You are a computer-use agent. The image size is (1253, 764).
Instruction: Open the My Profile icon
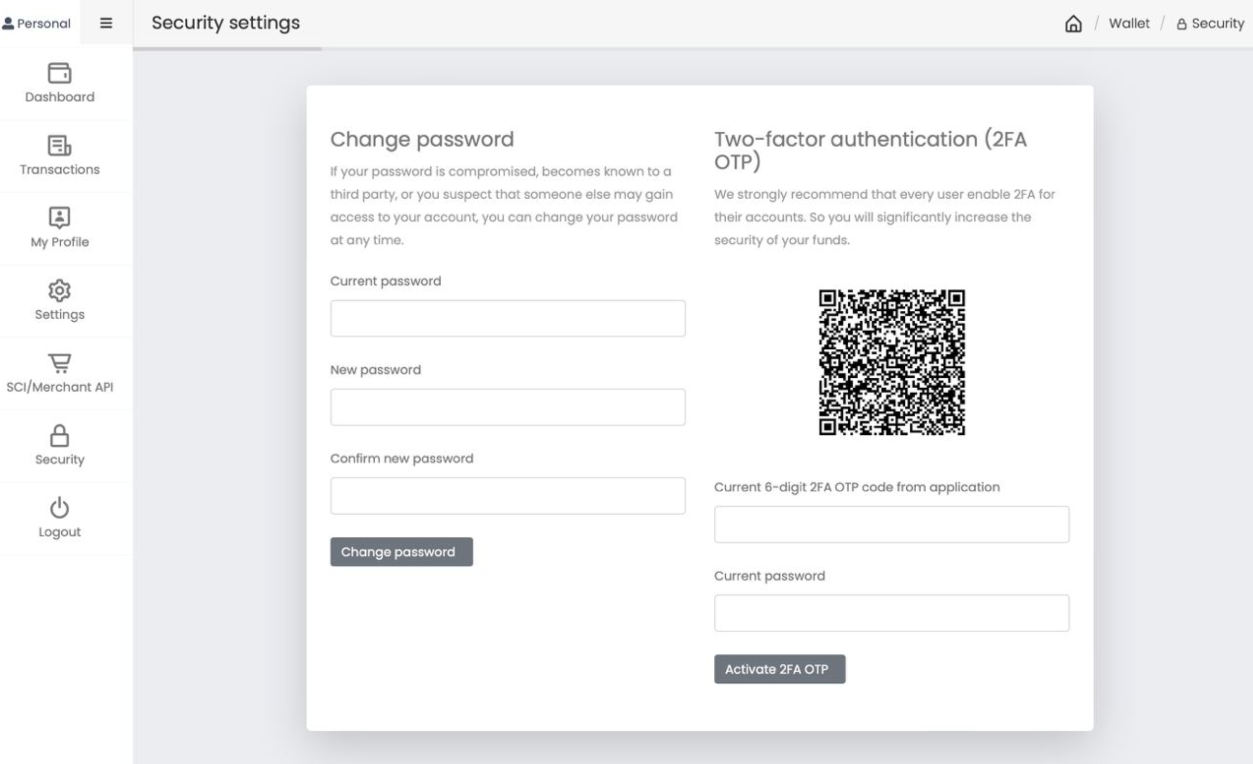coord(59,218)
